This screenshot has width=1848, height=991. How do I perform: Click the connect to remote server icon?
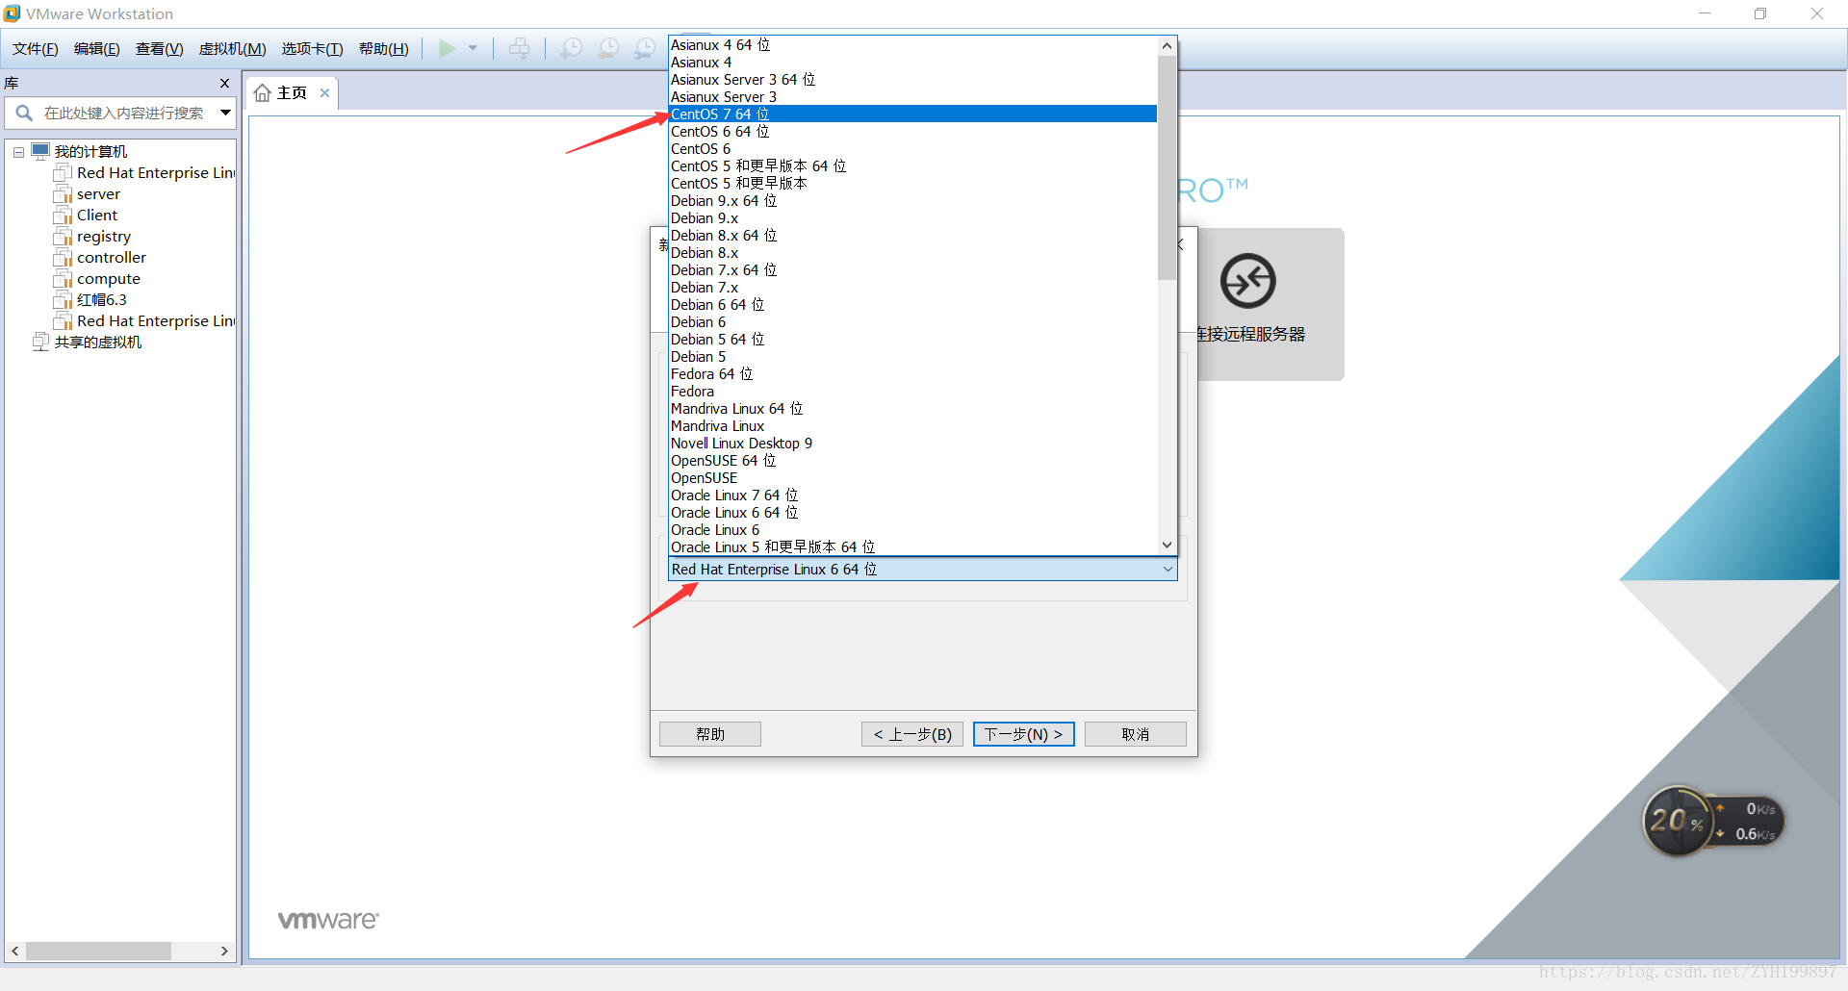(1248, 281)
